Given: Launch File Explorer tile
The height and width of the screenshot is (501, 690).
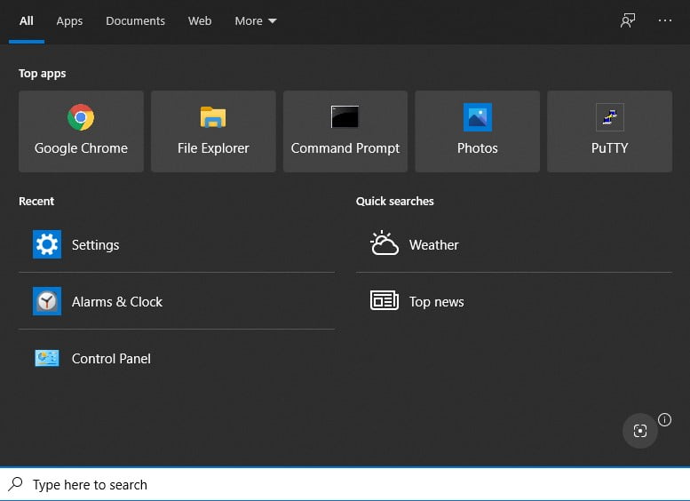Looking at the screenshot, I should tap(213, 131).
